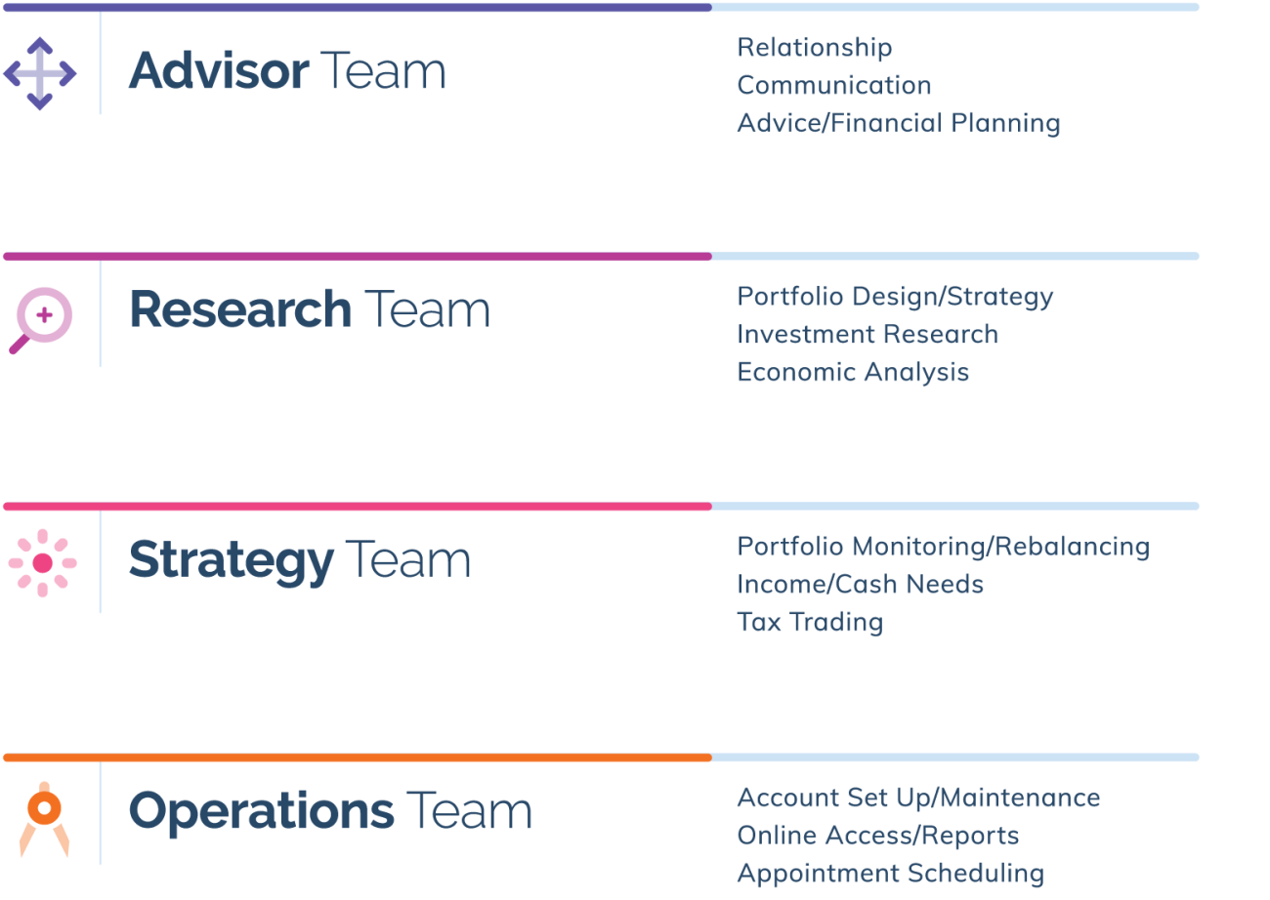The width and height of the screenshot is (1270, 900).
Task: Click the pink sunburst Strategy Team icon
Action: coord(42,563)
